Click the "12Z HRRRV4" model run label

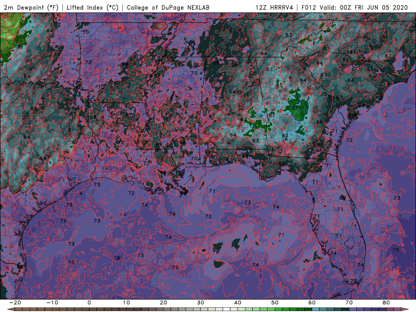tap(275, 7)
